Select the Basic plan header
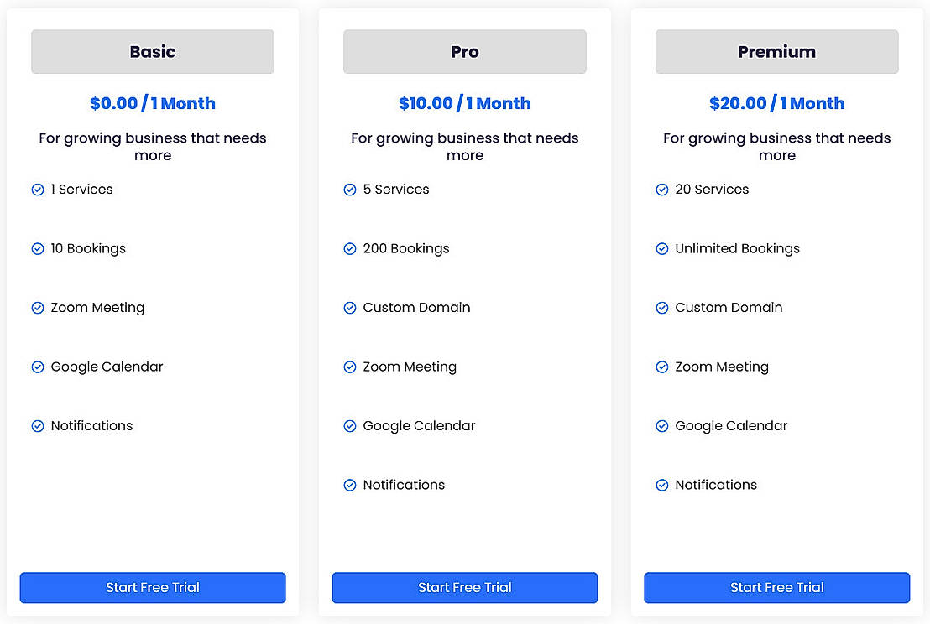 pos(153,52)
